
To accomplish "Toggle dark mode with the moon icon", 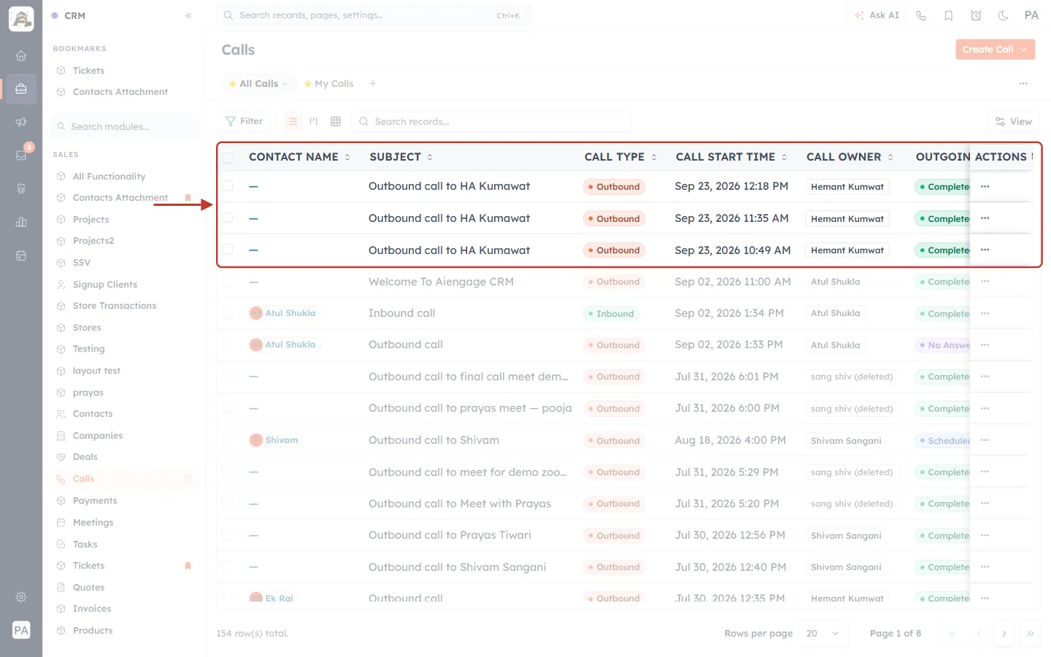I will tap(1004, 15).
